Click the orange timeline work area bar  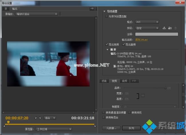click(x=50, y=124)
